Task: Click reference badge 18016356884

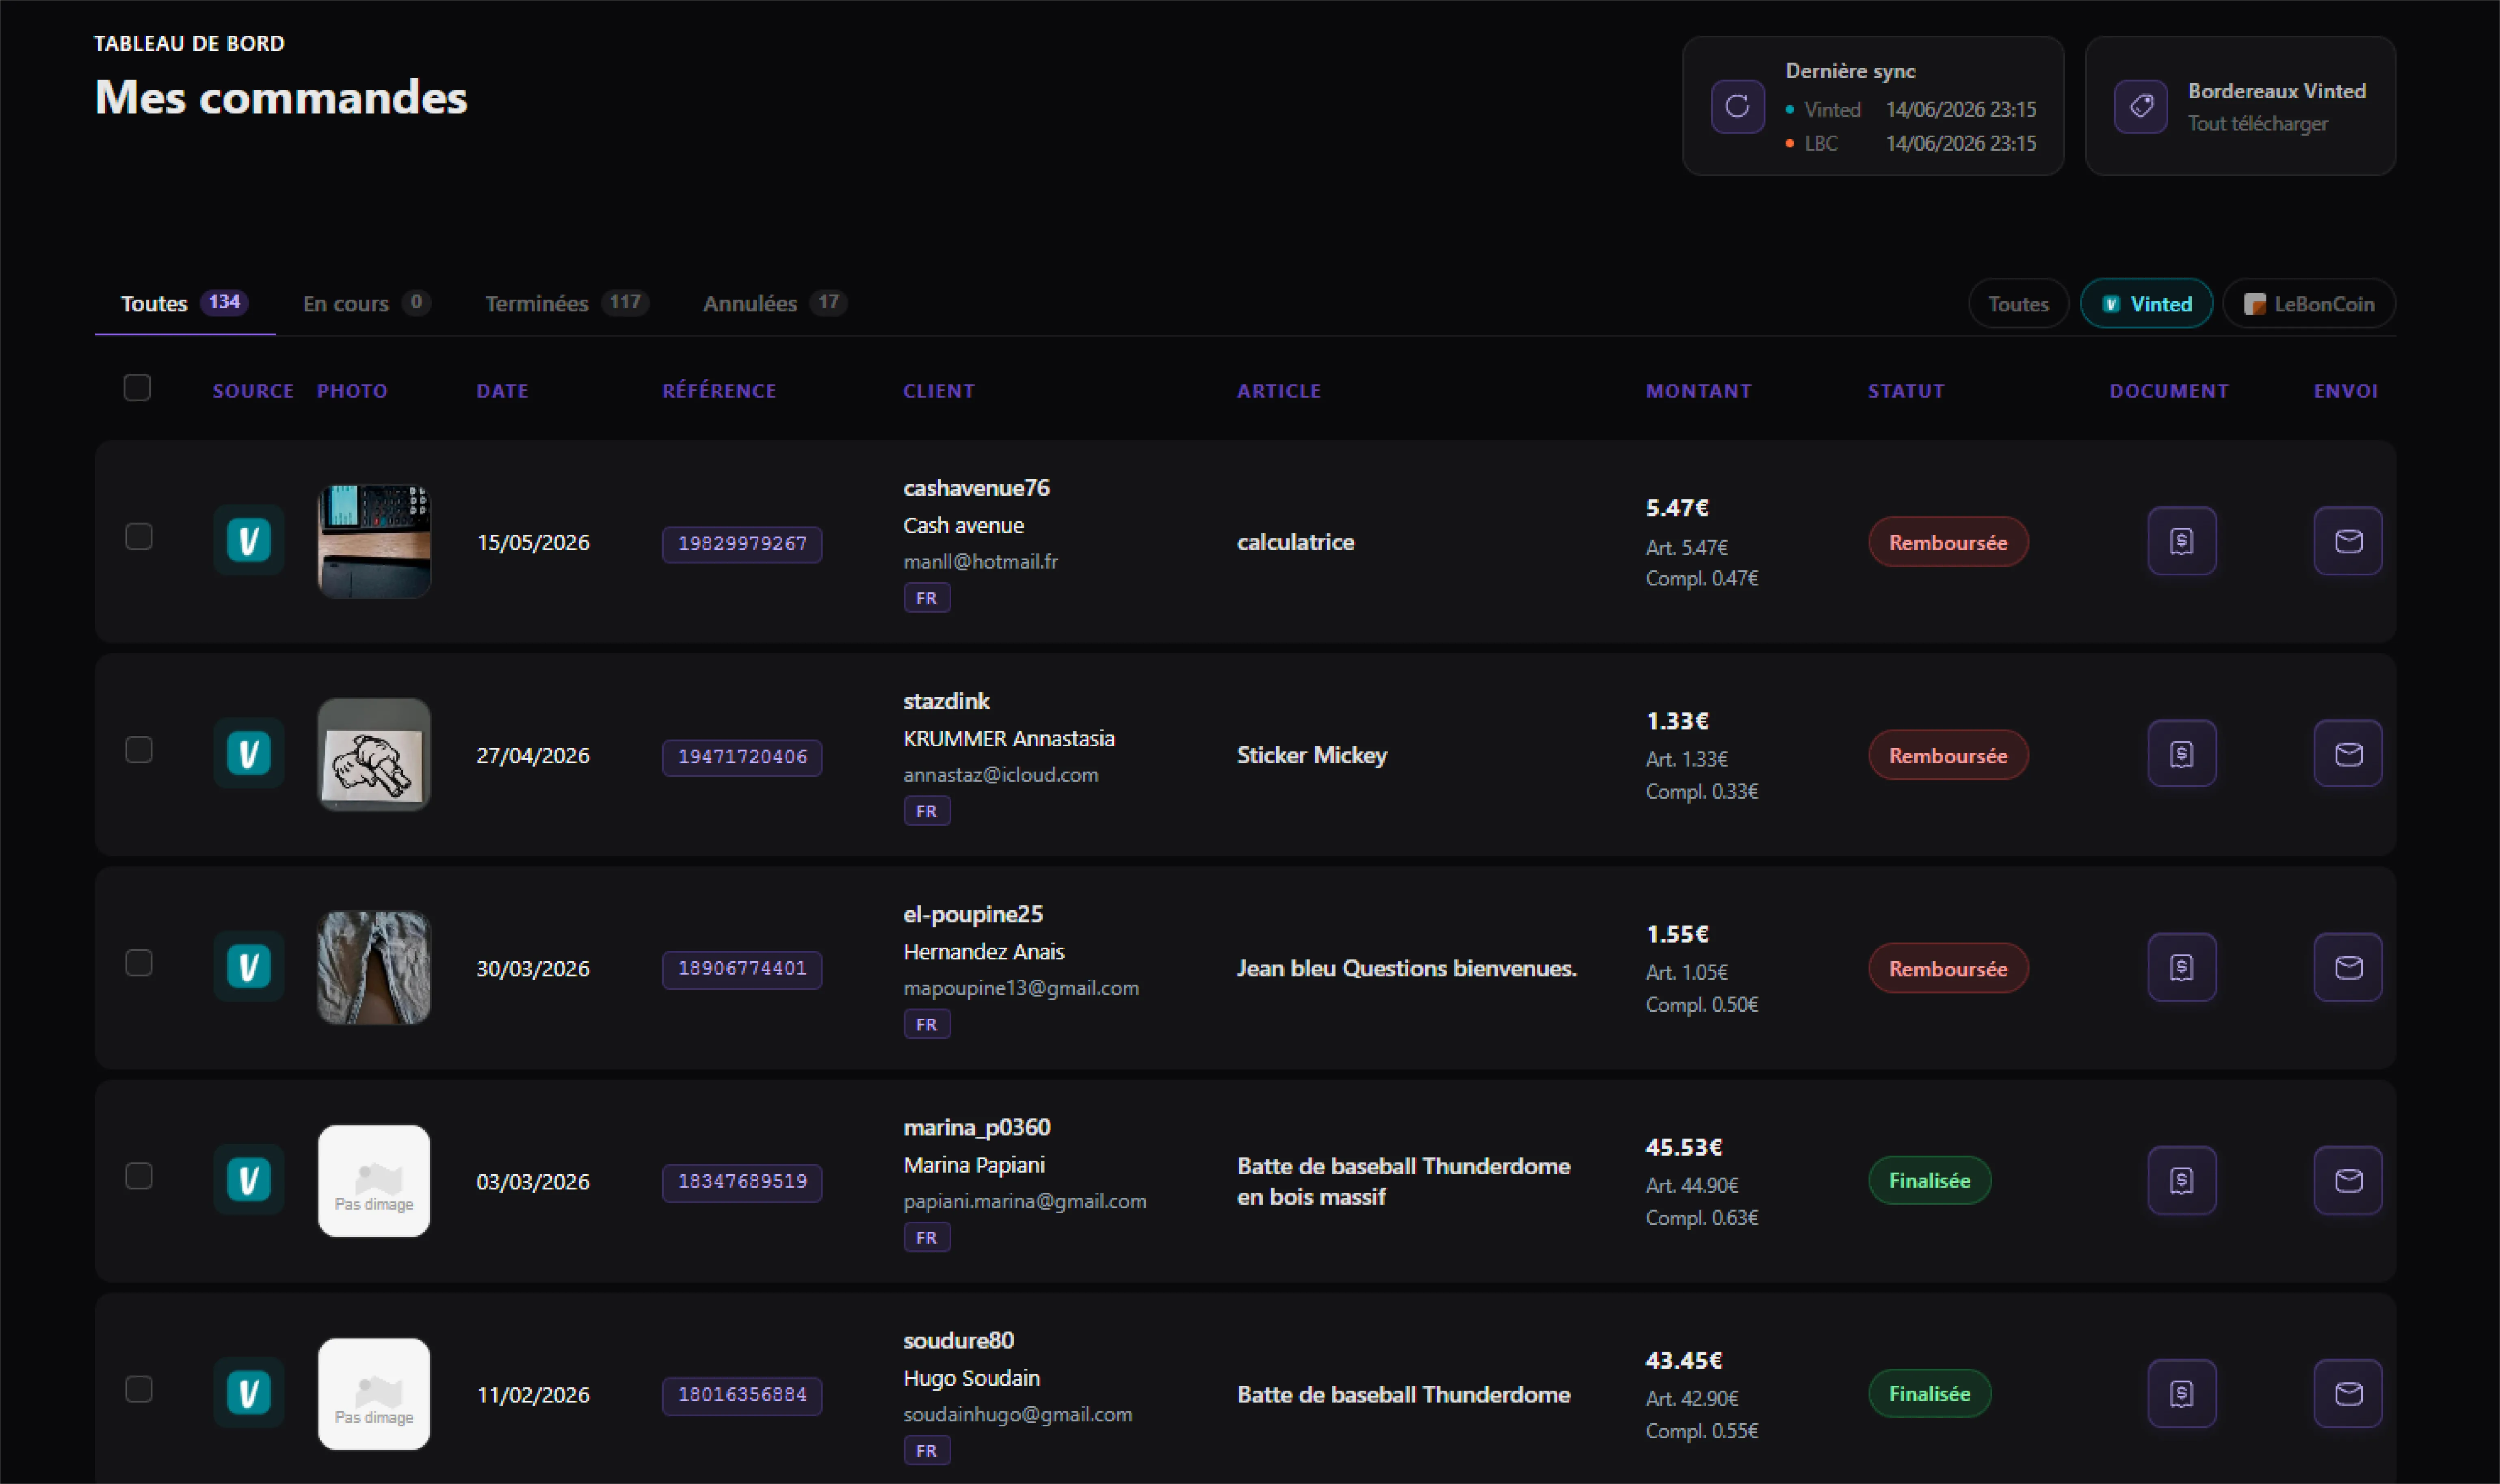Action: click(742, 1395)
